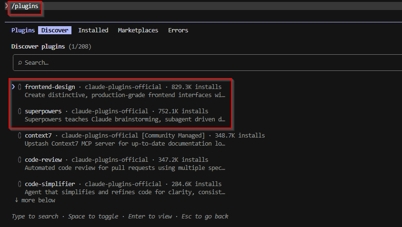Toggle the frontend-design plugin checkbox
The image size is (402, 227).
[20, 87]
